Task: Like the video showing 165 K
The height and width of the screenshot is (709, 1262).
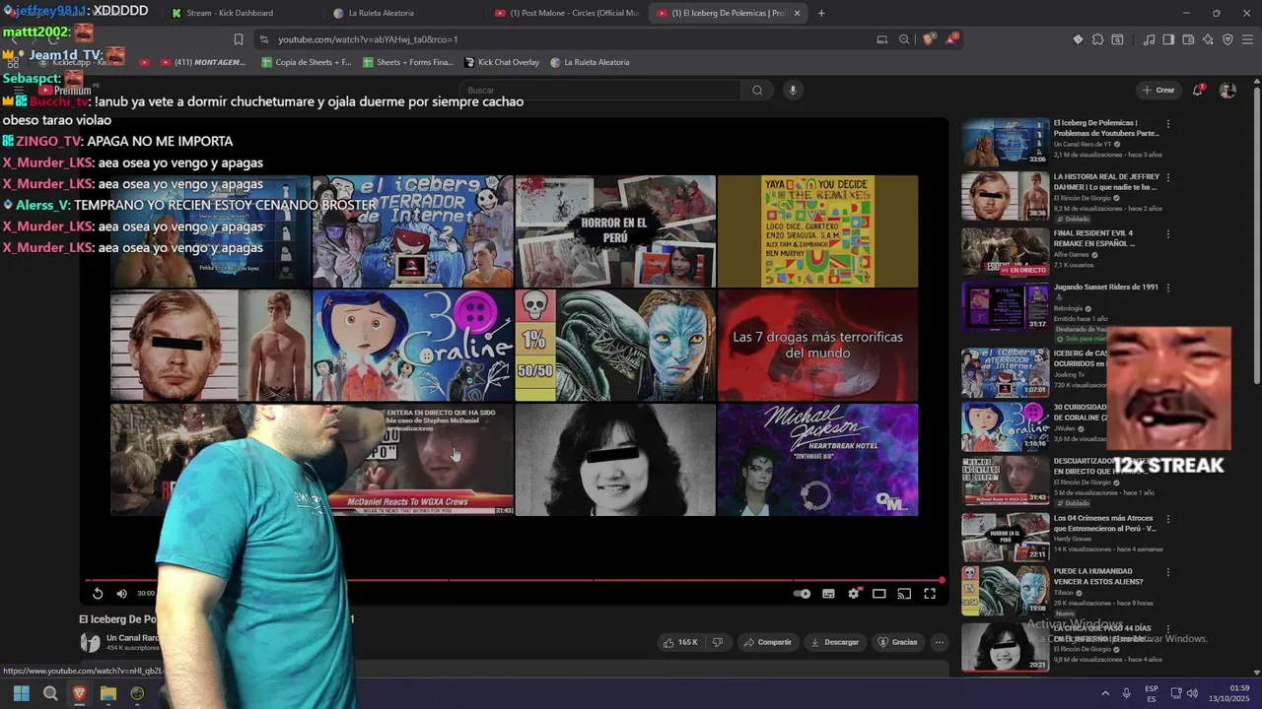Action: click(x=681, y=642)
